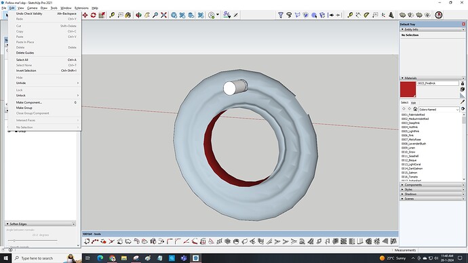
Task: Open the 3D Warehouse globe icon
Action: point(174,15)
